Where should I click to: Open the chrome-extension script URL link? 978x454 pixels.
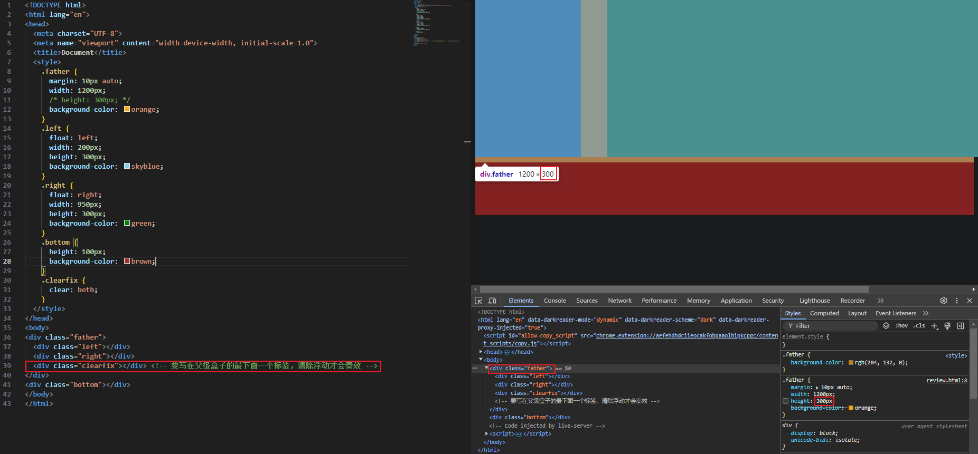coord(687,335)
